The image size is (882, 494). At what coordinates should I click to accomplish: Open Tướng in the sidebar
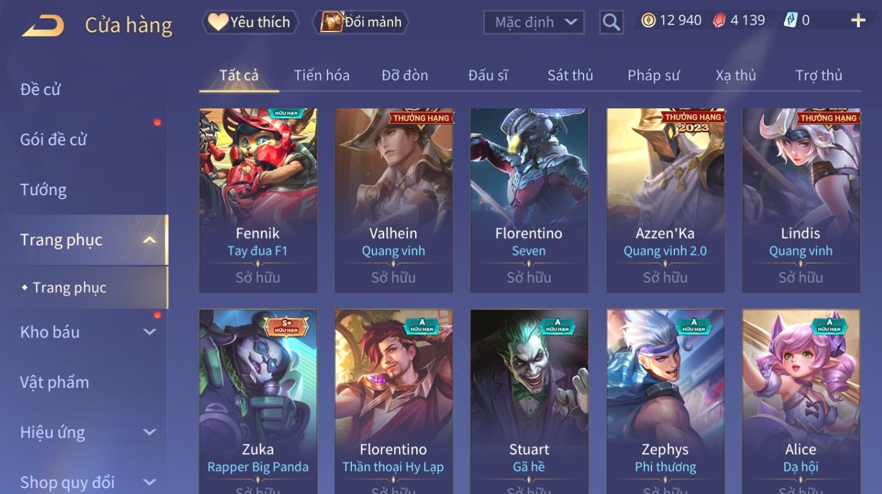pos(43,190)
